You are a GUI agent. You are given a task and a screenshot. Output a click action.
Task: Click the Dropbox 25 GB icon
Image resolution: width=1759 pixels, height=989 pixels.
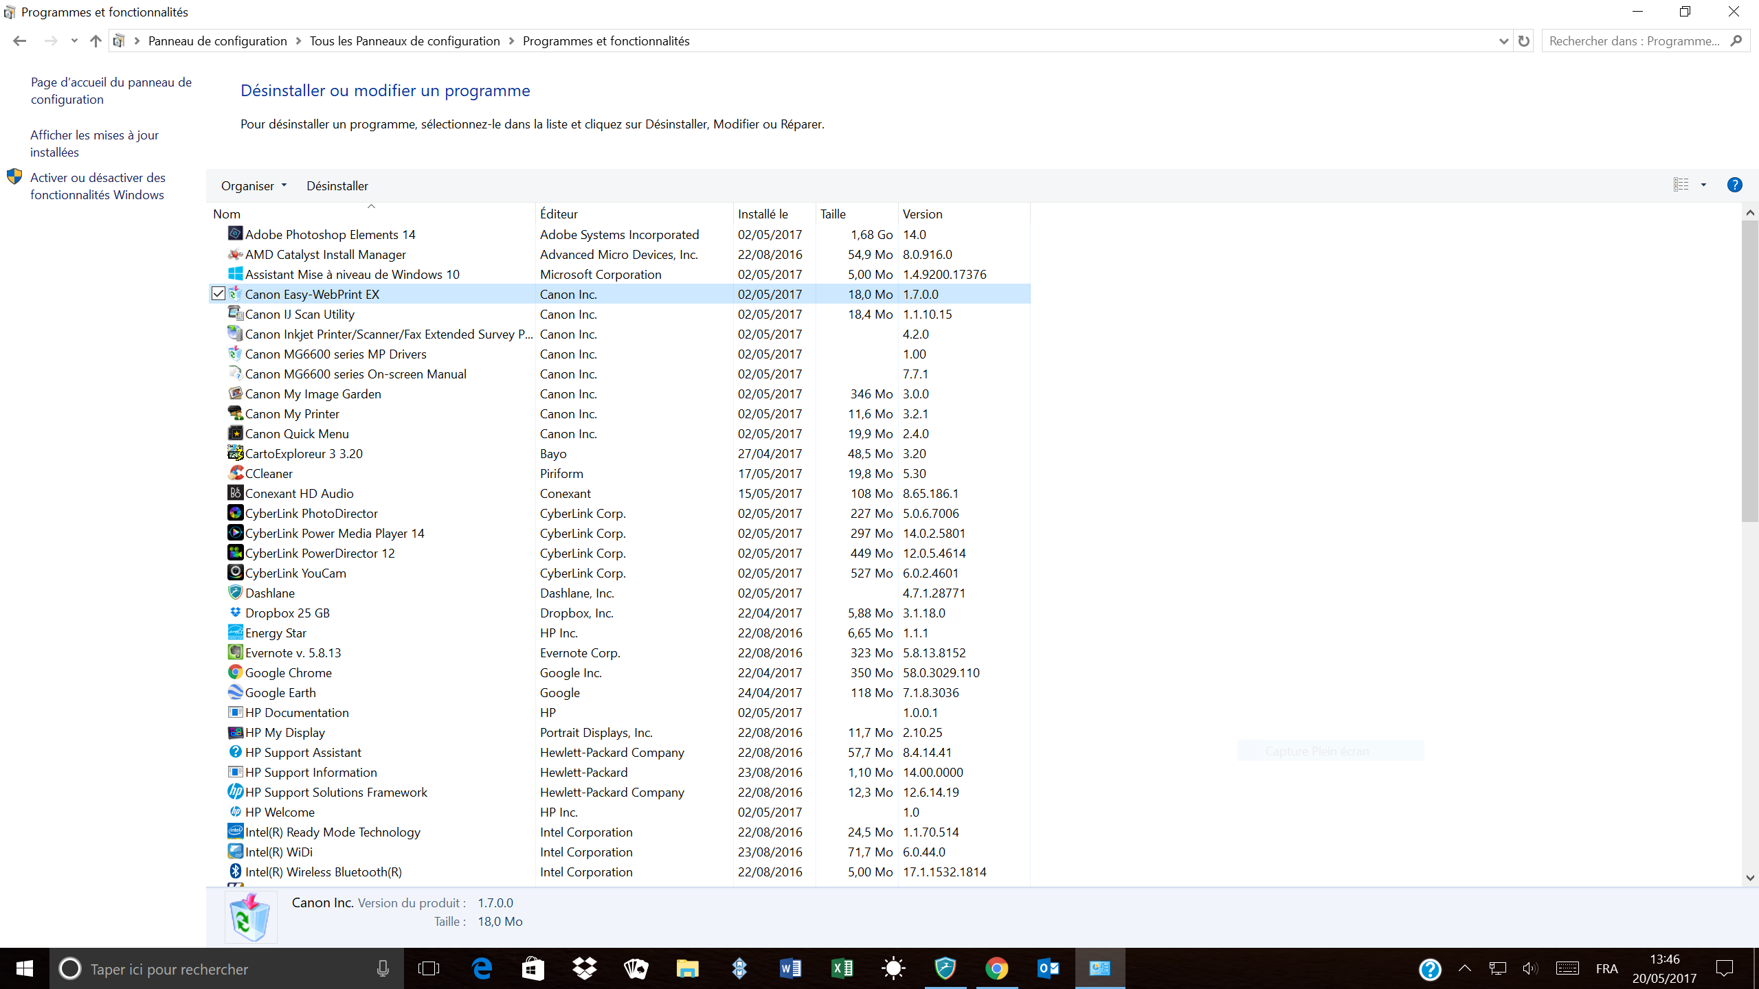[x=235, y=613]
